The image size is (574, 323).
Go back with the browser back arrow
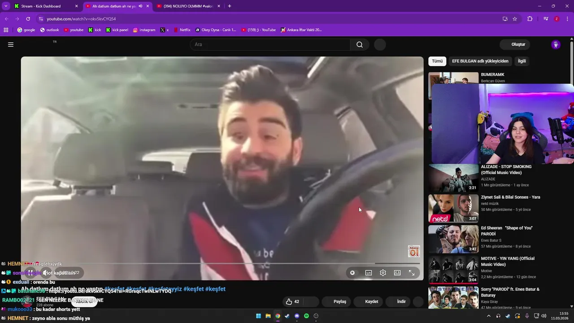point(6,19)
